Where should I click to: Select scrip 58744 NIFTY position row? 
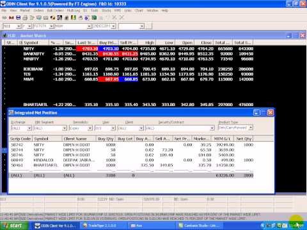pyautogui.click(x=131, y=150)
